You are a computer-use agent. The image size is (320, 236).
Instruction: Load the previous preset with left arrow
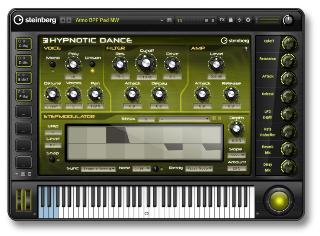[63, 20]
